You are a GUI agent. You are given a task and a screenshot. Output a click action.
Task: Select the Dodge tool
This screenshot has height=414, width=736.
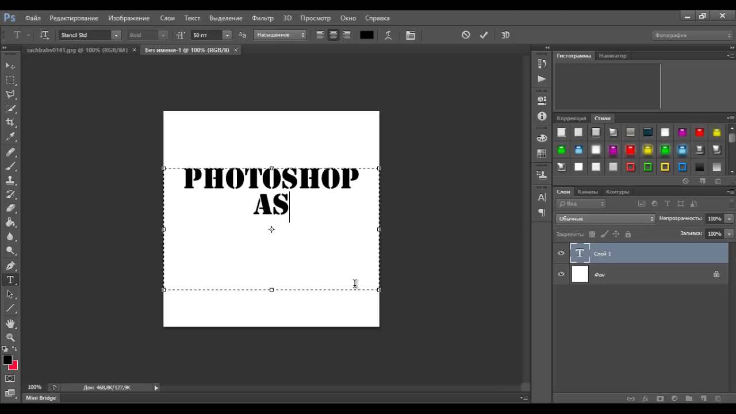point(10,250)
